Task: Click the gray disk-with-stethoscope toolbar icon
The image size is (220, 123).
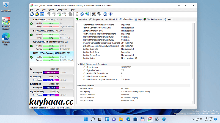Action: point(49,14)
